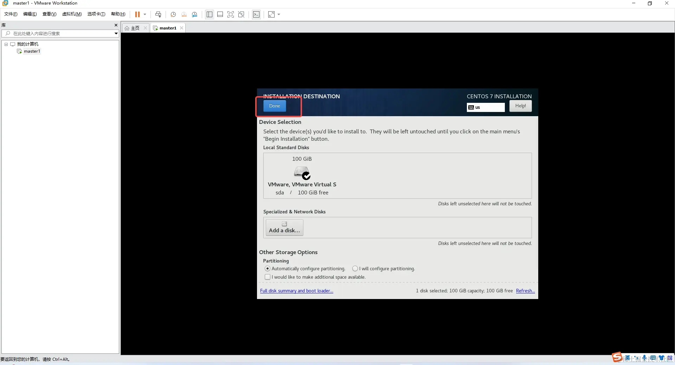
Task: Check make additional space available checkbox
Action: pyautogui.click(x=268, y=277)
